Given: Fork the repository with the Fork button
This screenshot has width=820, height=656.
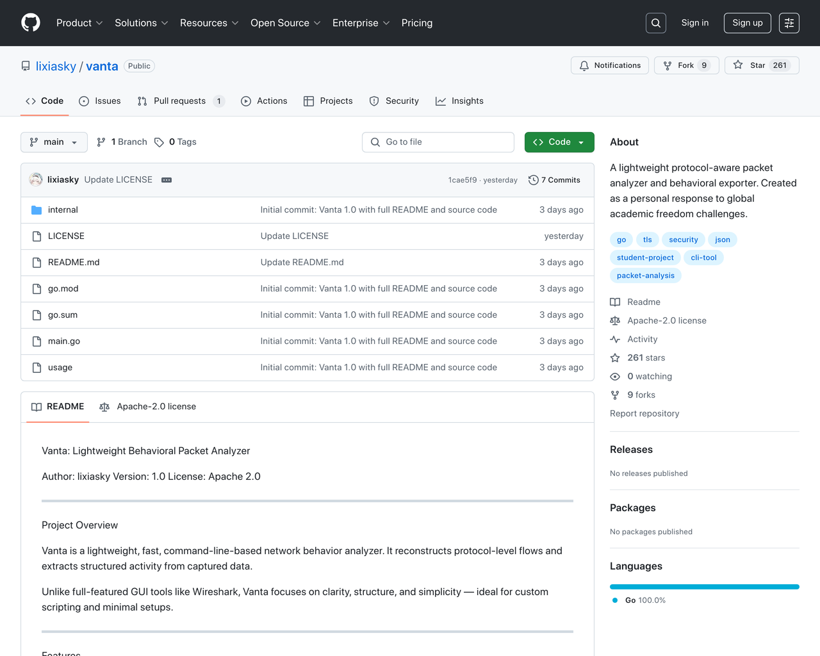Looking at the screenshot, I should (687, 65).
